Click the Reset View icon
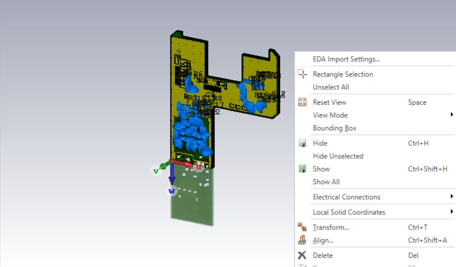Viewport: 456px width, 267px height. [x=302, y=102]
